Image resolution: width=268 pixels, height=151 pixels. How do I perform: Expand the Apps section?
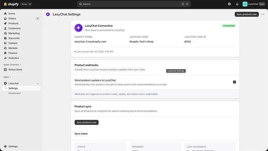click(7, 77)
